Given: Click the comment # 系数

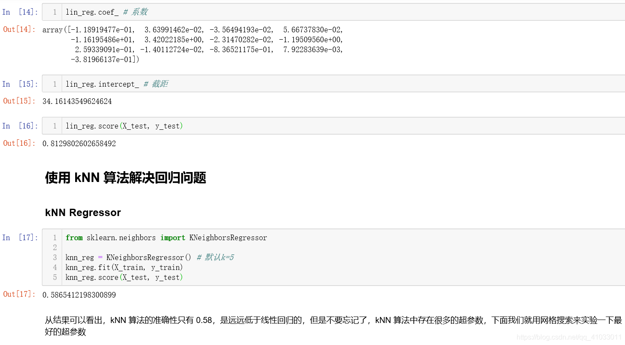Looking at the screenshot, I should [x=135, y=12].
